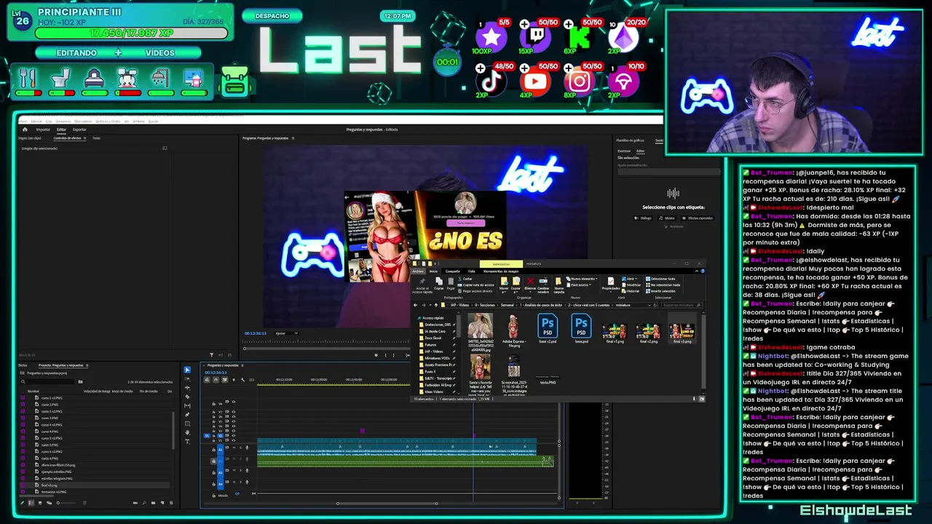
Task: Mute audio track A1
Action: tap(234, 448)
